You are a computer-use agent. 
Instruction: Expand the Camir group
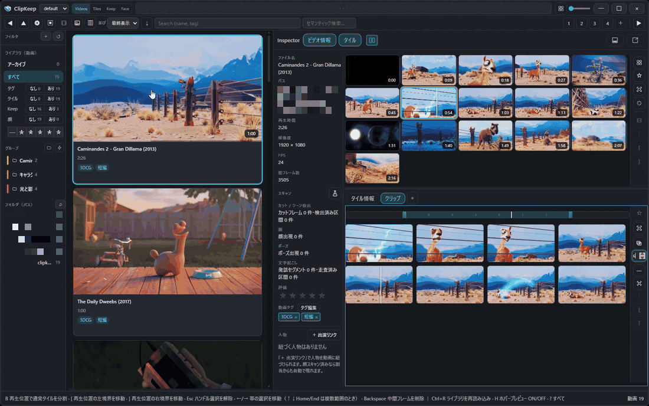tap(25, 161)
